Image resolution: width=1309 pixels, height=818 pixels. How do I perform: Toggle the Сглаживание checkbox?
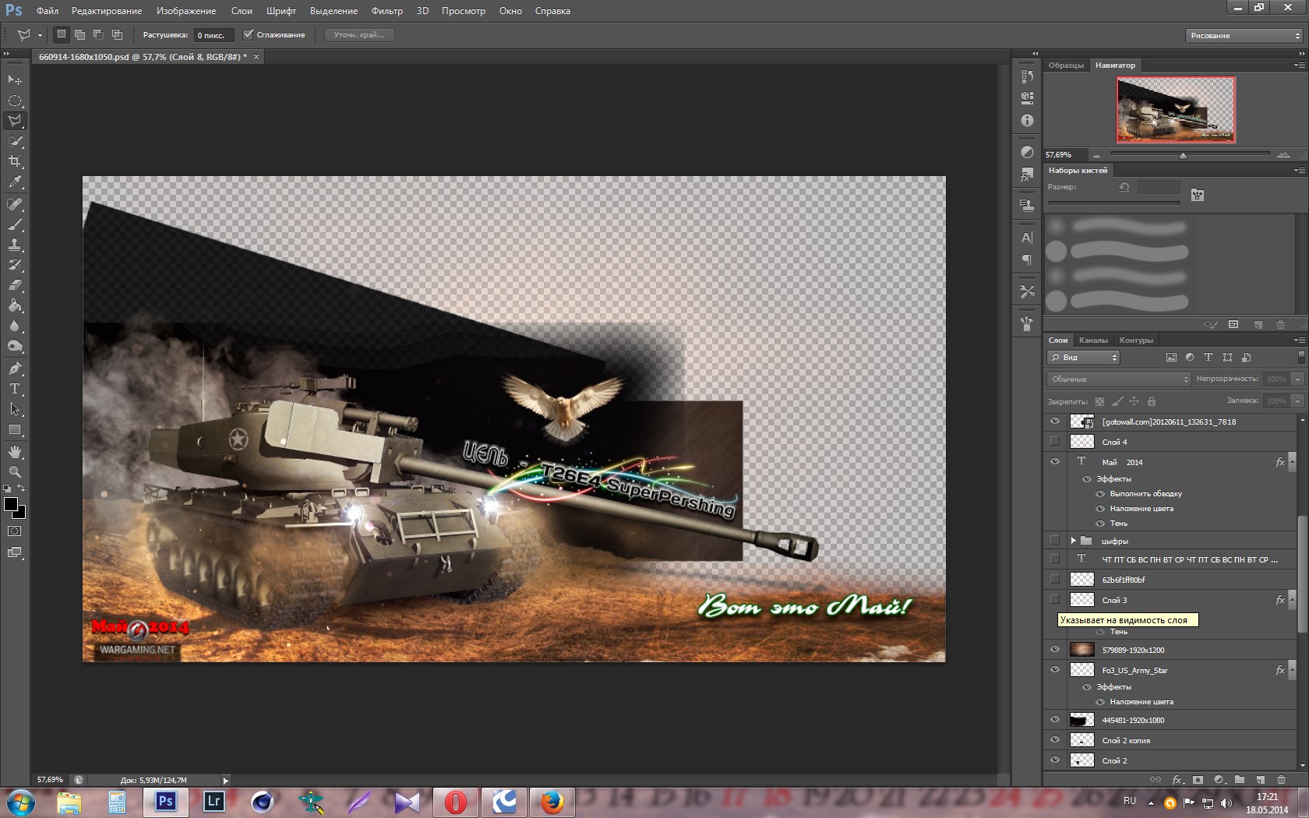249,35
